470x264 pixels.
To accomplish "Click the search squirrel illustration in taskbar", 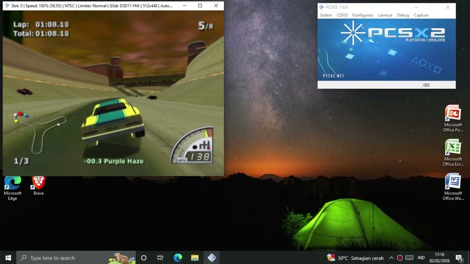I will click(x=121, y=258).
